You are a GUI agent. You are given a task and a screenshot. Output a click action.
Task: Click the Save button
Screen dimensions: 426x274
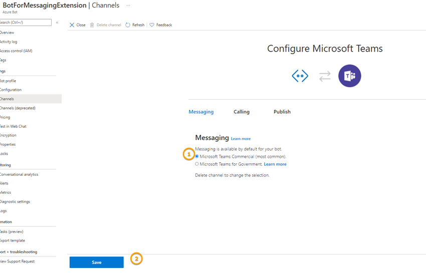96,262
